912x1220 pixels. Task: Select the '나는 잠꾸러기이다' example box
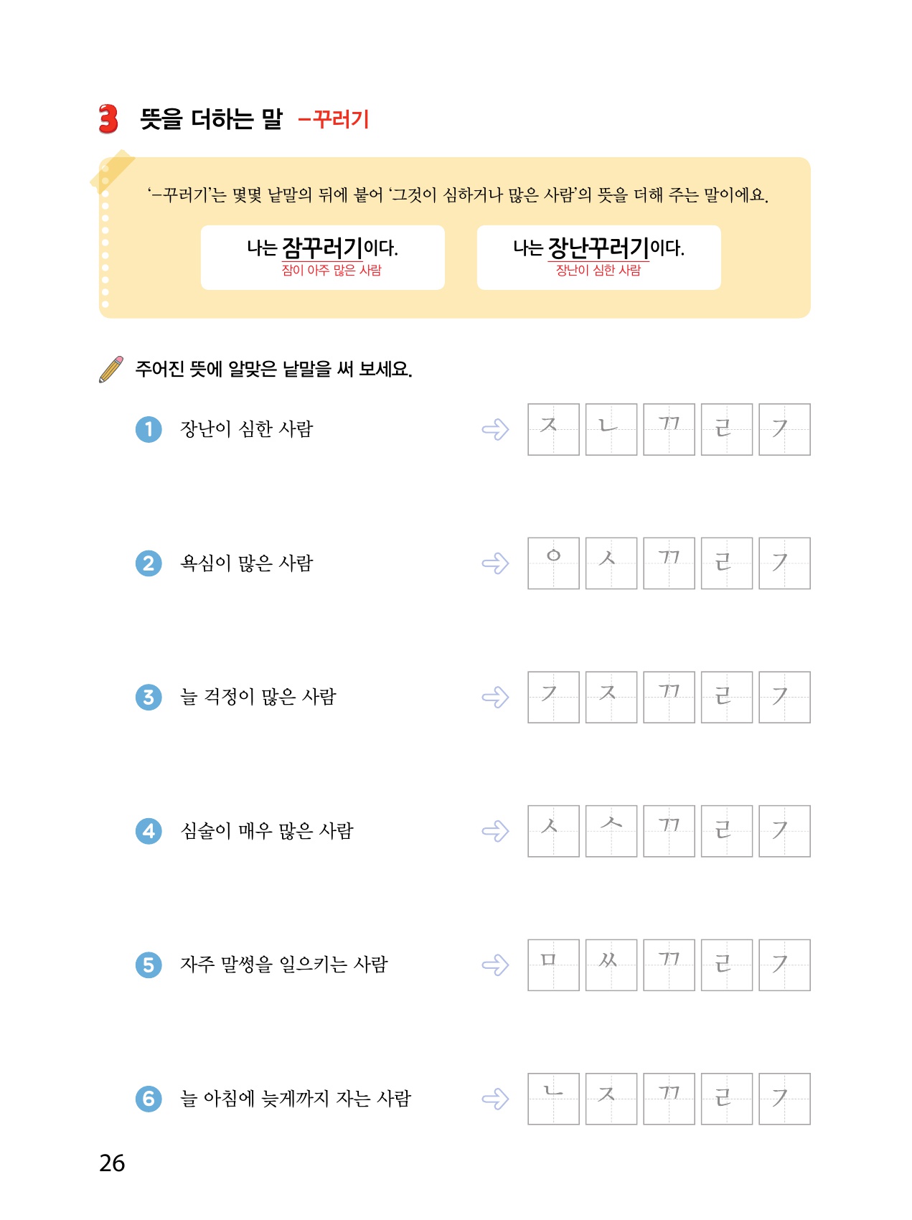pyautogui.click(x=322, y=257)
